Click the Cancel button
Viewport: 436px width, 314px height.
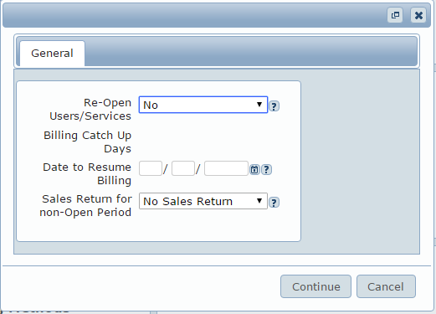tap(386, 286)
